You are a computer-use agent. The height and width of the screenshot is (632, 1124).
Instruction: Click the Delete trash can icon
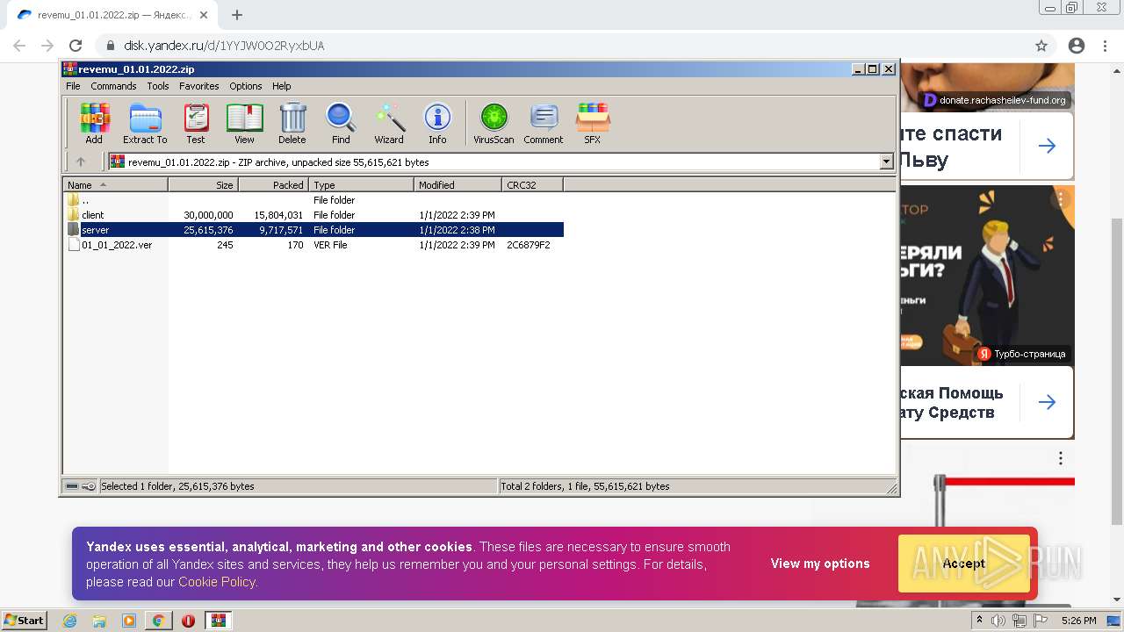coord(292,123)
